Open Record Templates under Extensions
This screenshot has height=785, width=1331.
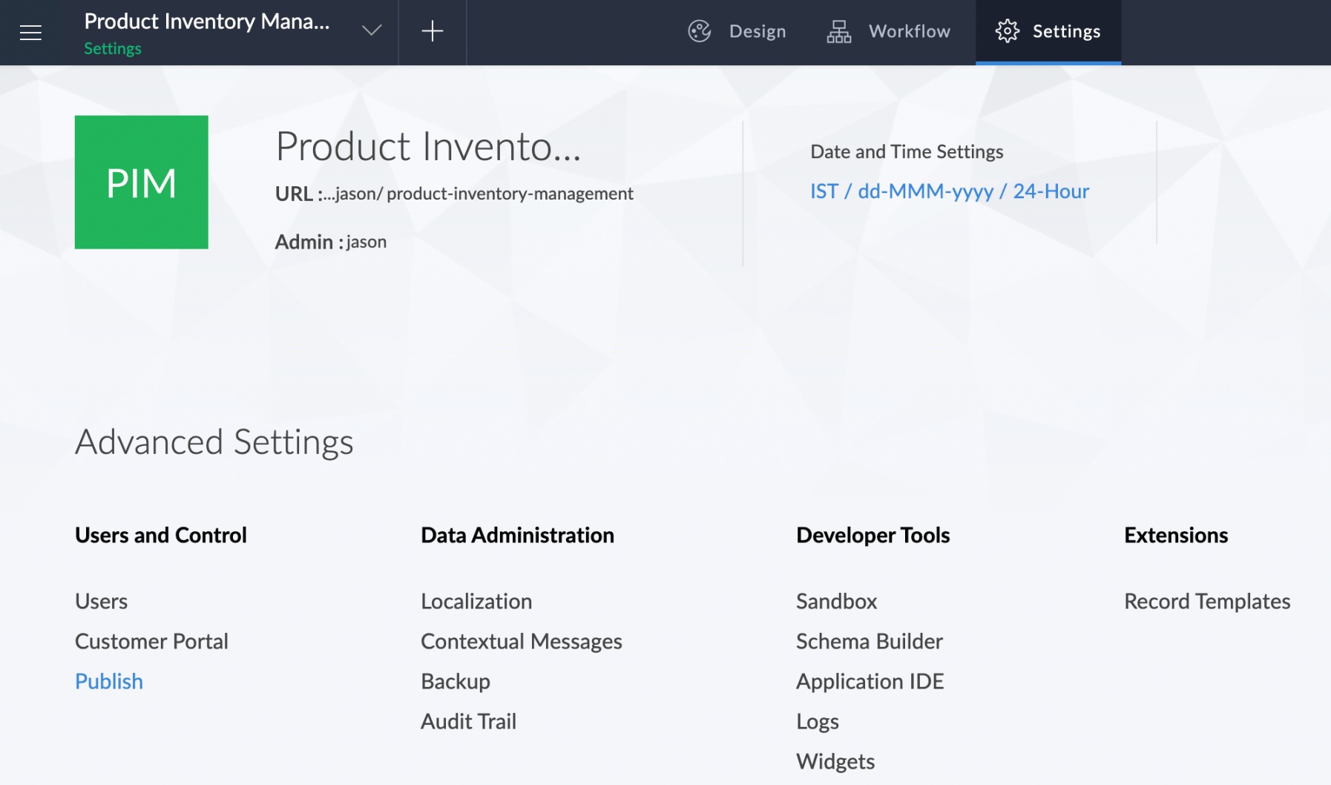point(1206,601)
